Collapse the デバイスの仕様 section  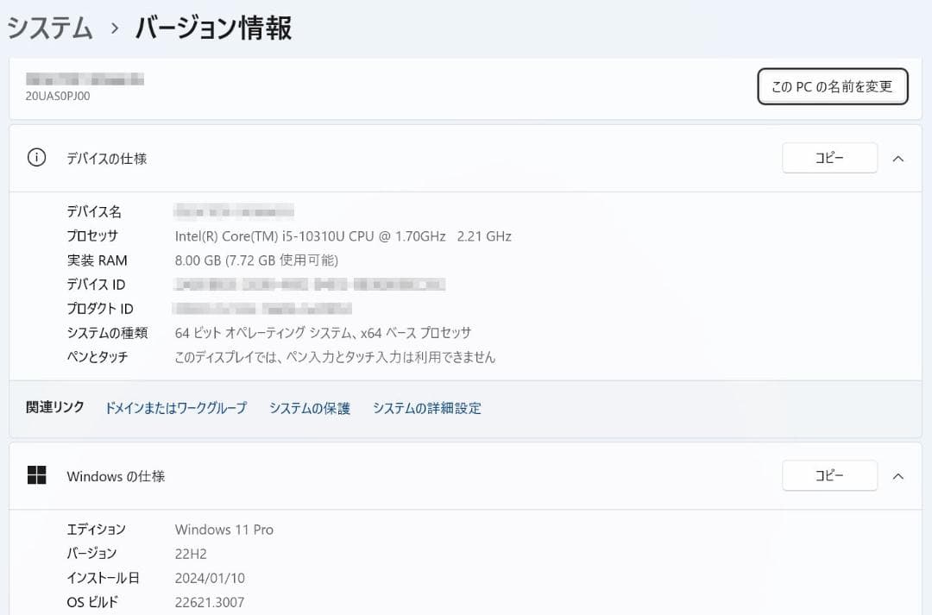(x=898, y=158)
